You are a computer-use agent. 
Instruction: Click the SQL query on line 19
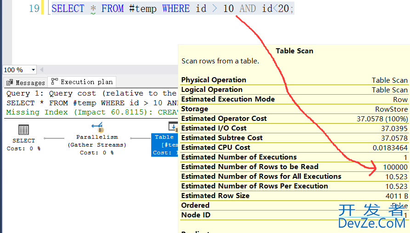(x=172, y=9)
